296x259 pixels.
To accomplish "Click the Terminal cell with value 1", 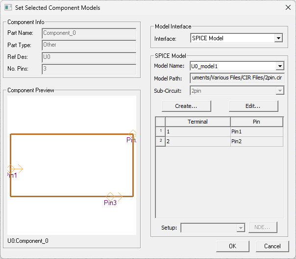I will pos(198,131).
